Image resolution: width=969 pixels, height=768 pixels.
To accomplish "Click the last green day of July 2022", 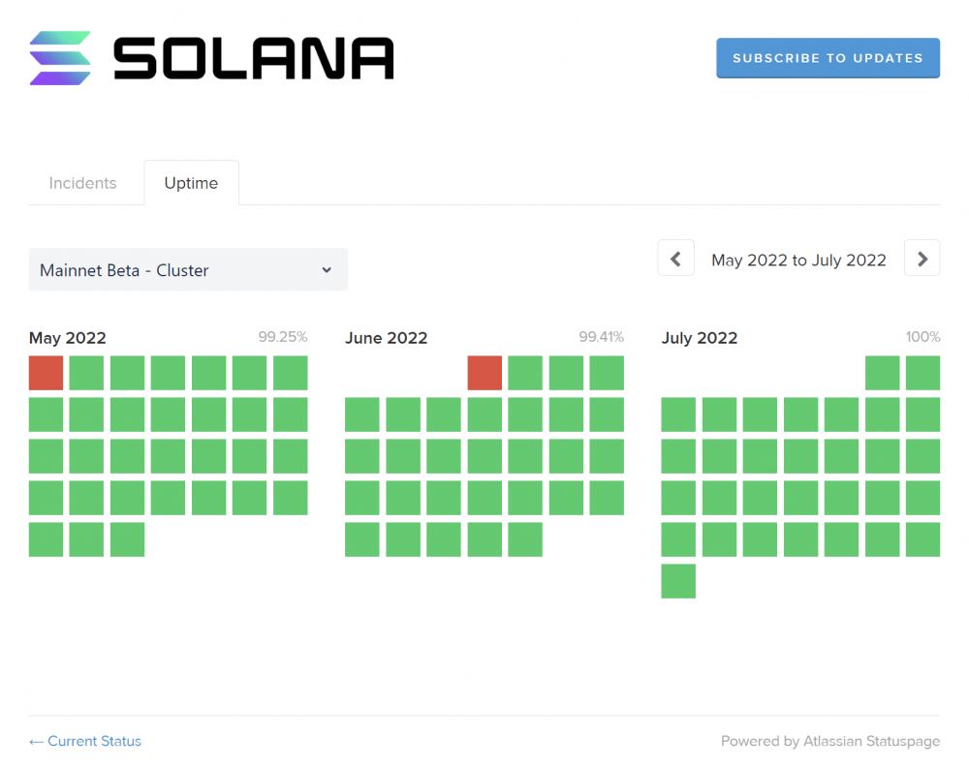I will click(x=678, y=581).
